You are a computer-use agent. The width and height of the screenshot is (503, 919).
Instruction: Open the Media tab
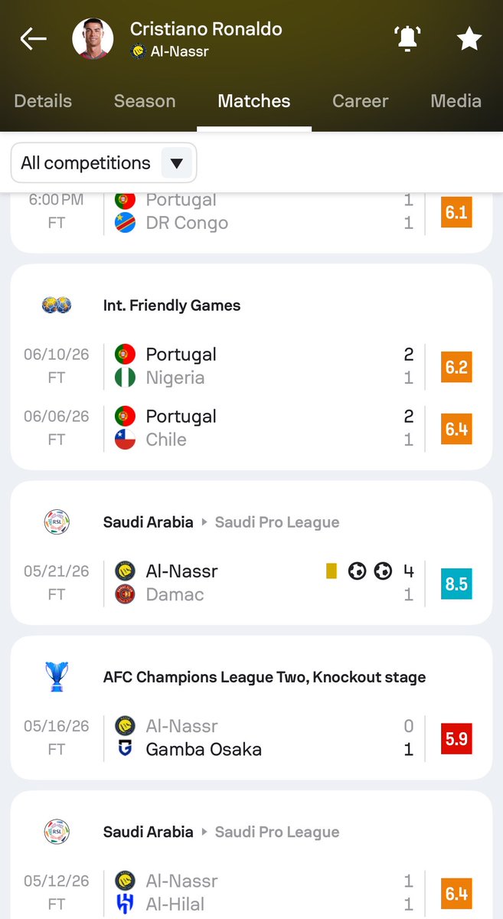tap(456, 101)
